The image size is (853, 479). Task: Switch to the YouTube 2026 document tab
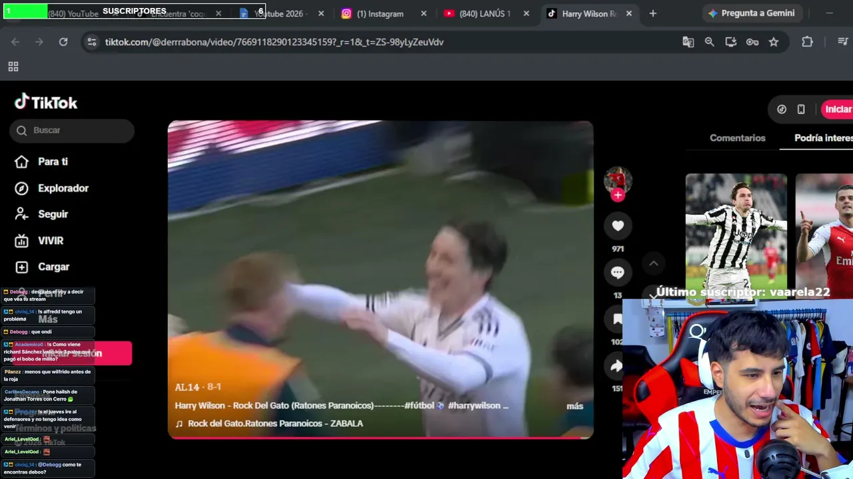click(x=280, y=13)
